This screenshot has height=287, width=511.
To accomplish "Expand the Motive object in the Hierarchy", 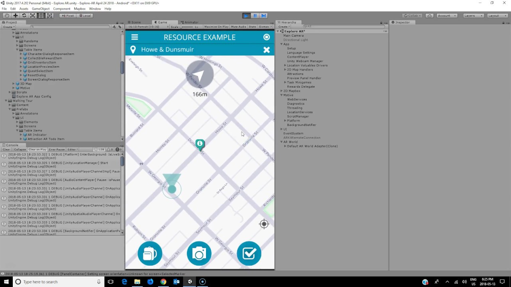I will pos(281,95).
